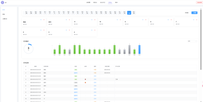Screen dimensions: 203x102
Task: Click the 完成 status tag in row 1
Action: [76, 70]
